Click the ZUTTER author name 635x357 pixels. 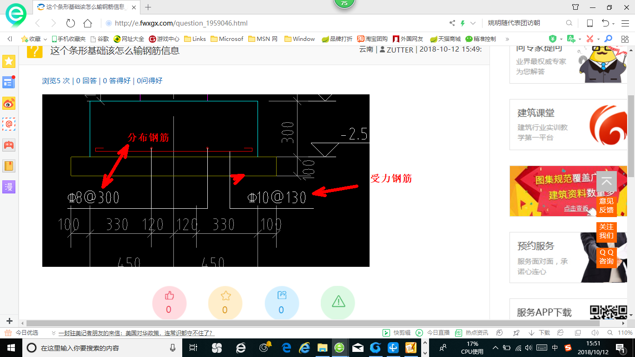[x=400, y=49]
